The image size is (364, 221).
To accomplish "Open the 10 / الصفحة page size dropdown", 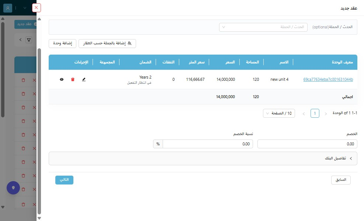I will point(279,113).
